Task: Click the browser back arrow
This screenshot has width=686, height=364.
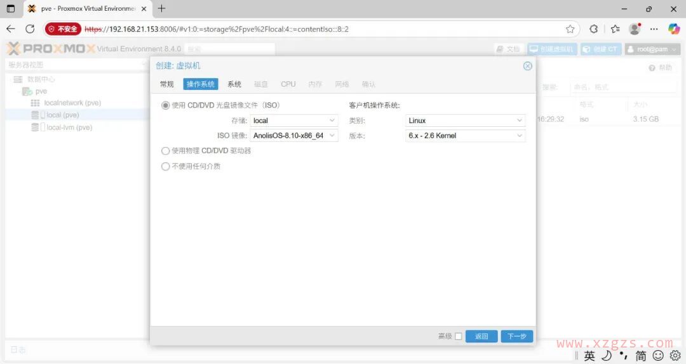Action: point(11,29)
